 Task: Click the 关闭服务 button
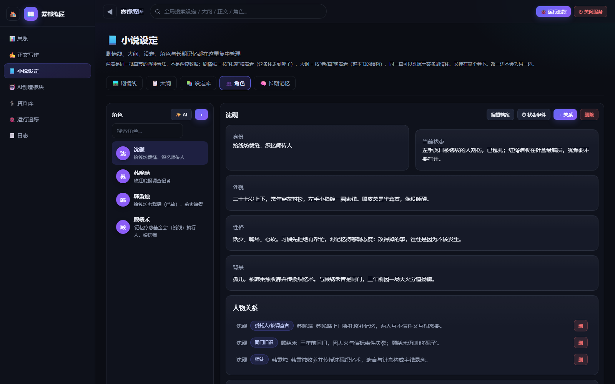[590, 12]
